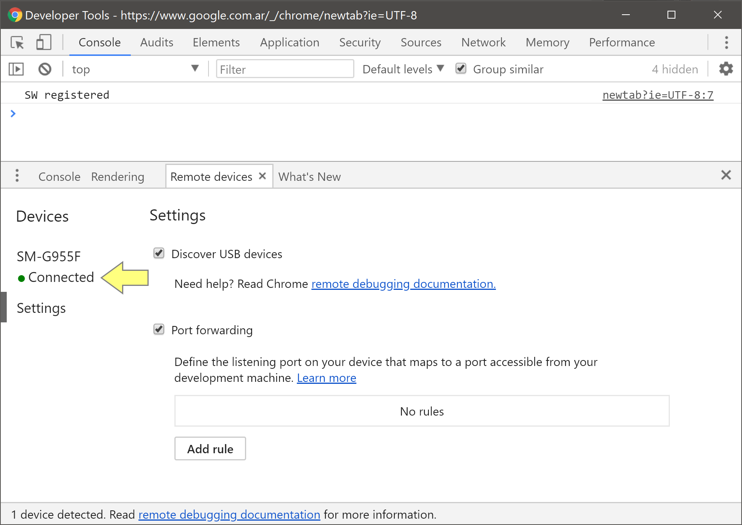Clear the console with the ban icon
This screenshot has width=742, height=525.
(x=45, y=69)
